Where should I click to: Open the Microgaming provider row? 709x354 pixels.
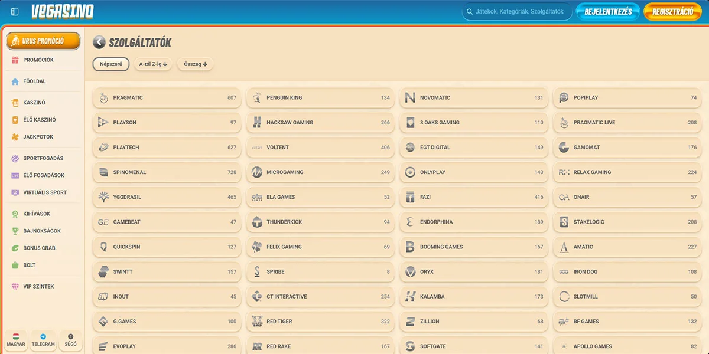[320, 172]
